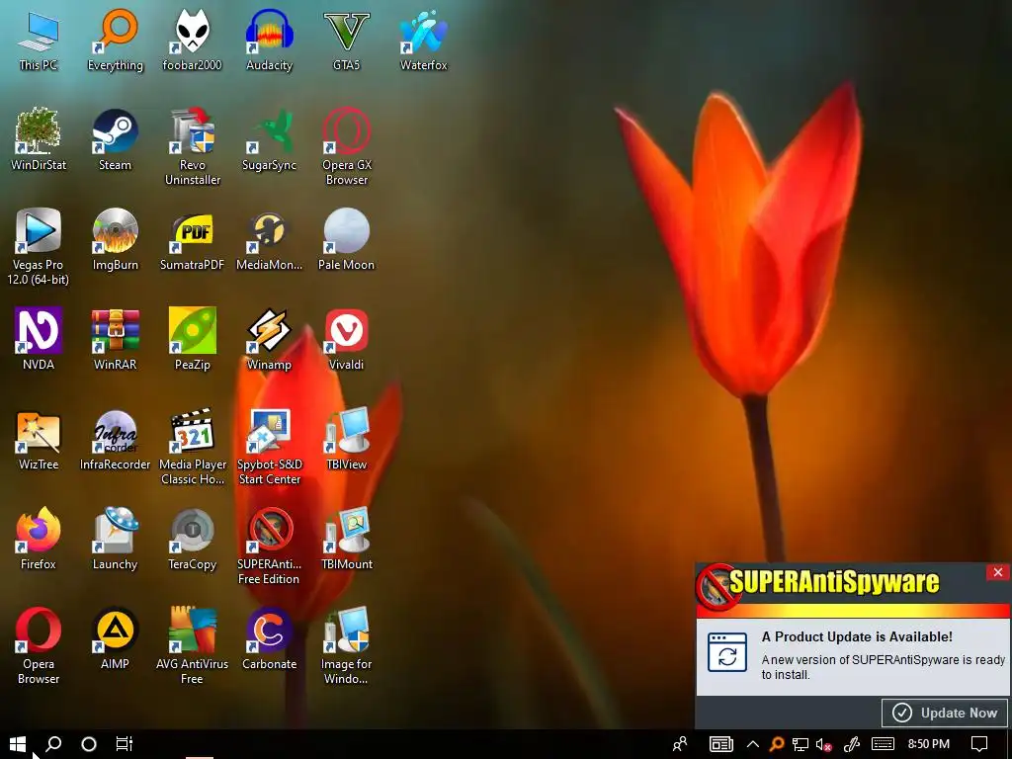The image size is (1012, 759).
Task: Open Audacity from the desktop
Action: pos(269,39)
